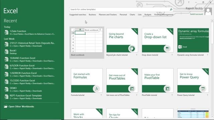Click the file icon beside 10.RAND-Function-Excel
The height and width of the screenshot is (120, 214).
(x=6, y=59)
